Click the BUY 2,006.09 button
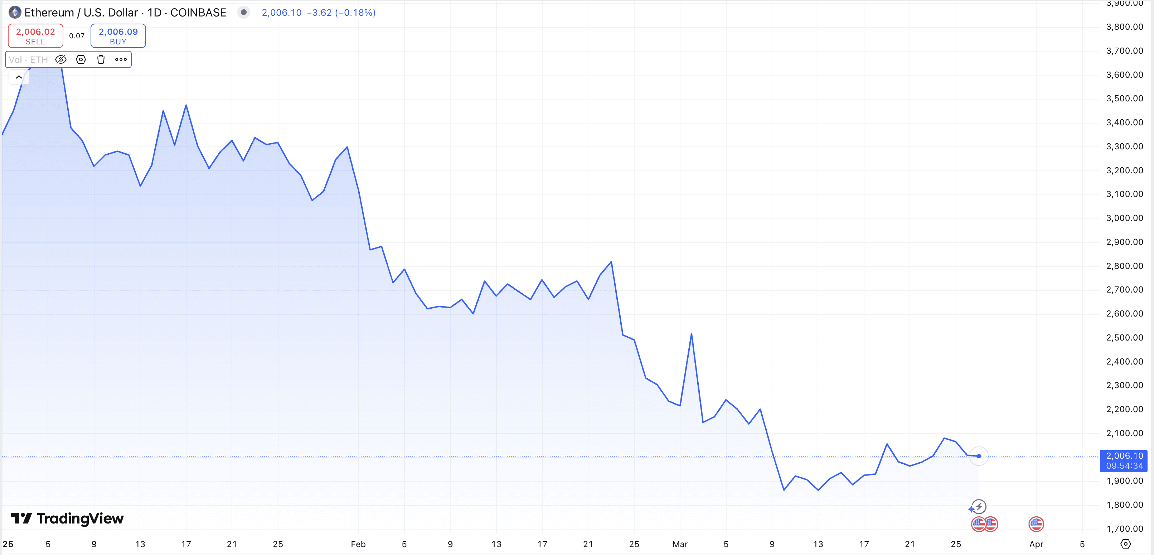This screenshot has width=1154, height=555. click(118, 36)
